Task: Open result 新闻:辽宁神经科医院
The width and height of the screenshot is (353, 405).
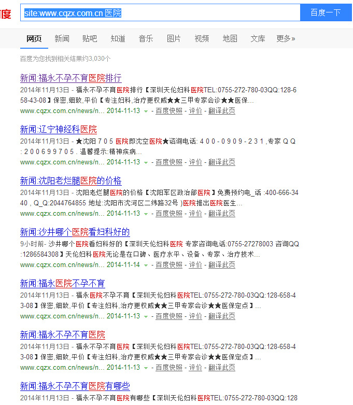Action: coord(59,130)
